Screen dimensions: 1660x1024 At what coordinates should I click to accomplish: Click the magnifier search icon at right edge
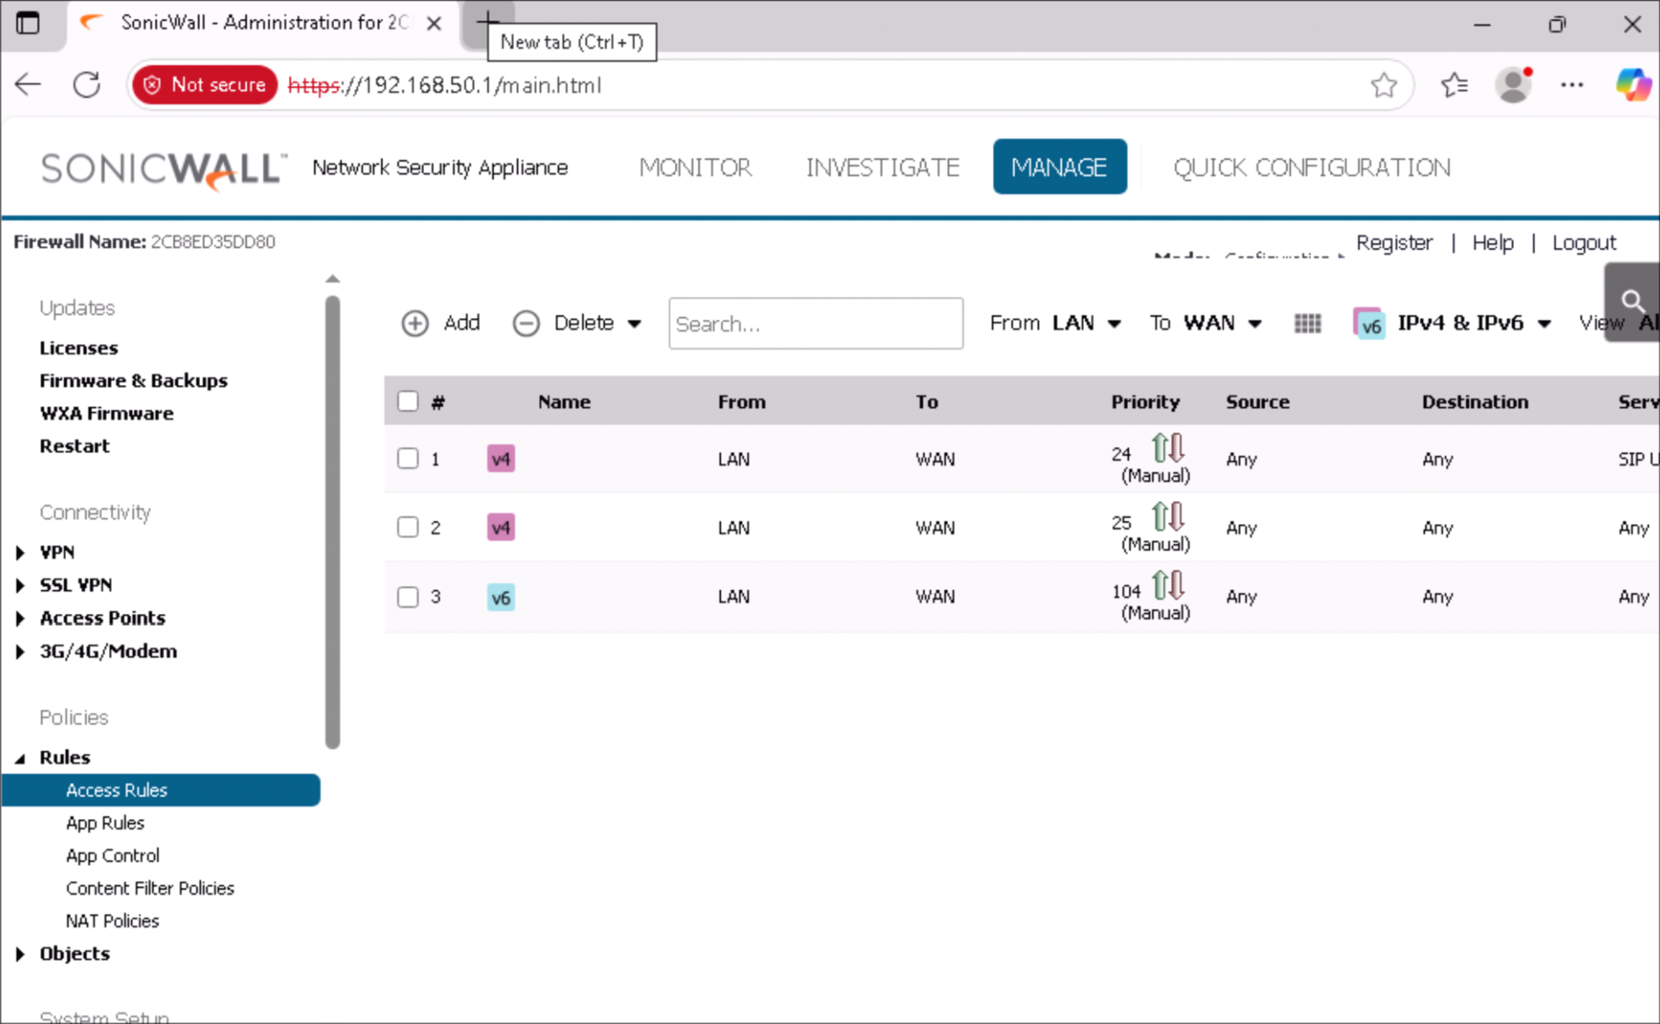point(1632,302)
